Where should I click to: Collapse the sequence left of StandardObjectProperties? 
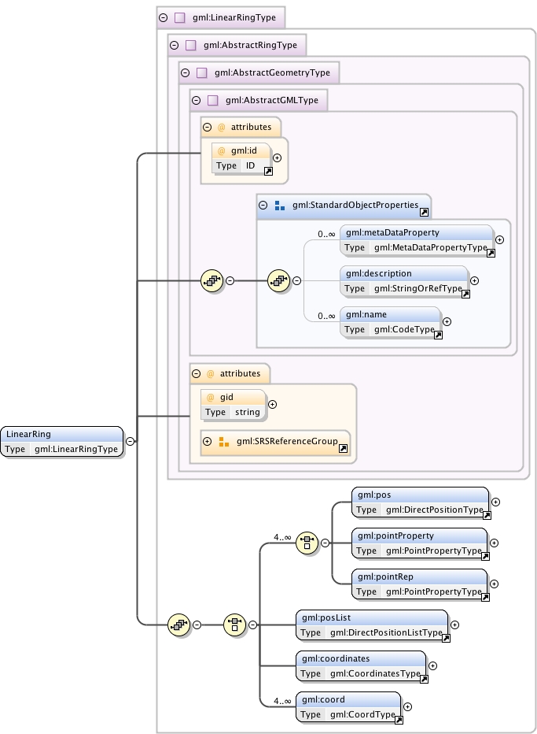click(230, 281)
